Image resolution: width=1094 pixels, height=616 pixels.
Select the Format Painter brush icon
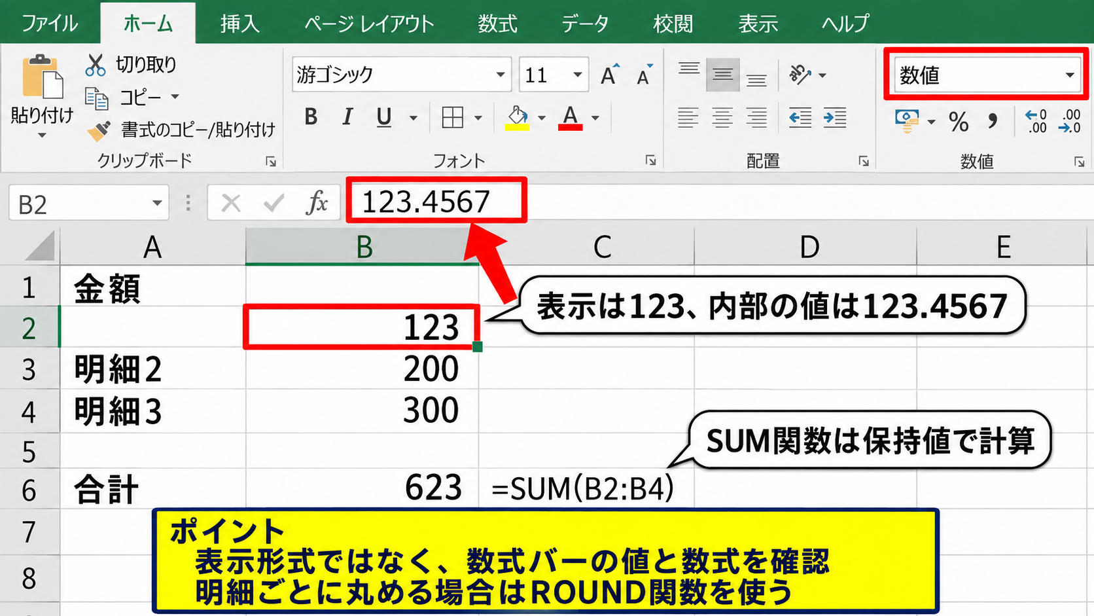click(x=99, y=130)
